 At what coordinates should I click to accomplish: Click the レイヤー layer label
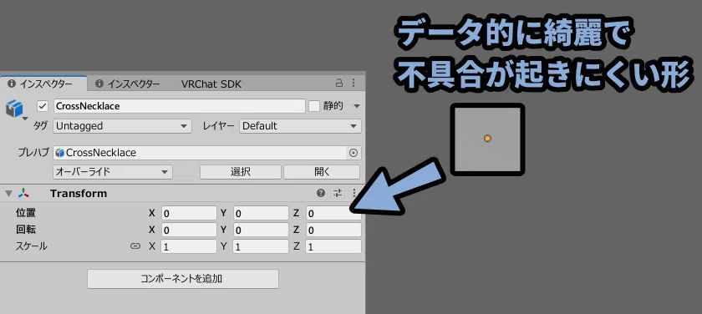[218, 126]
